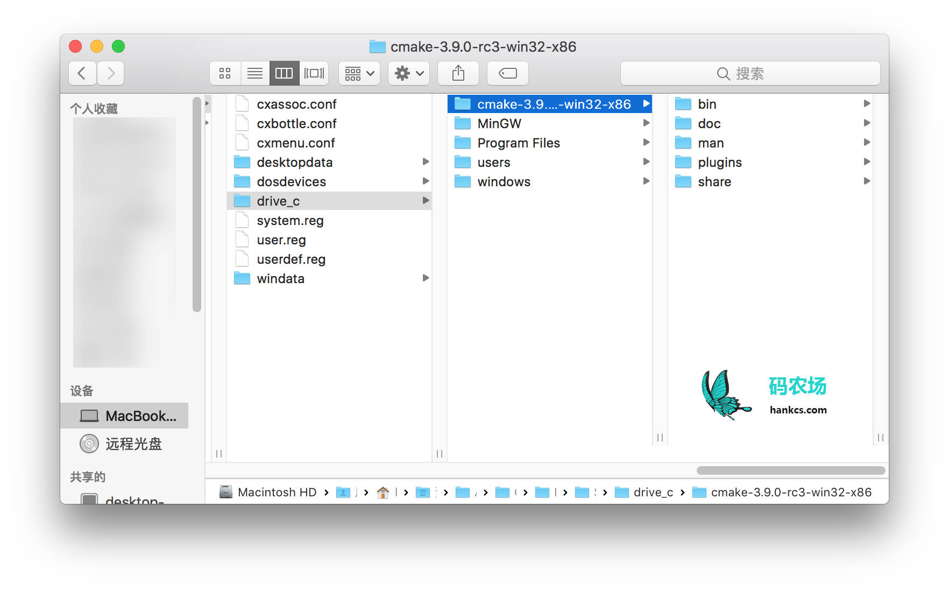The width and height of the screenshot is (949, 590).
Task: Expand the dosdevices folder arrow
Action: pos(426,181)
